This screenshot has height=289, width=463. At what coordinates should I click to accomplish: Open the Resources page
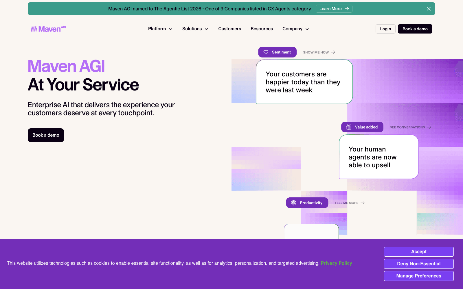(x=262, y=29)
